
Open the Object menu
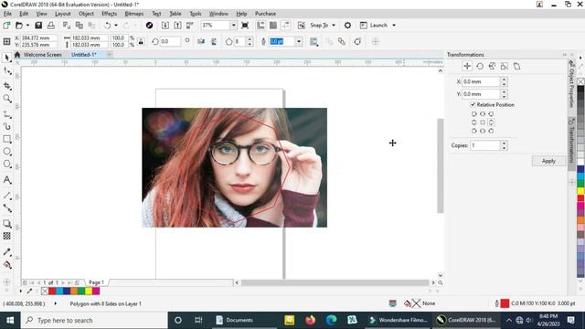pos(86,14)
